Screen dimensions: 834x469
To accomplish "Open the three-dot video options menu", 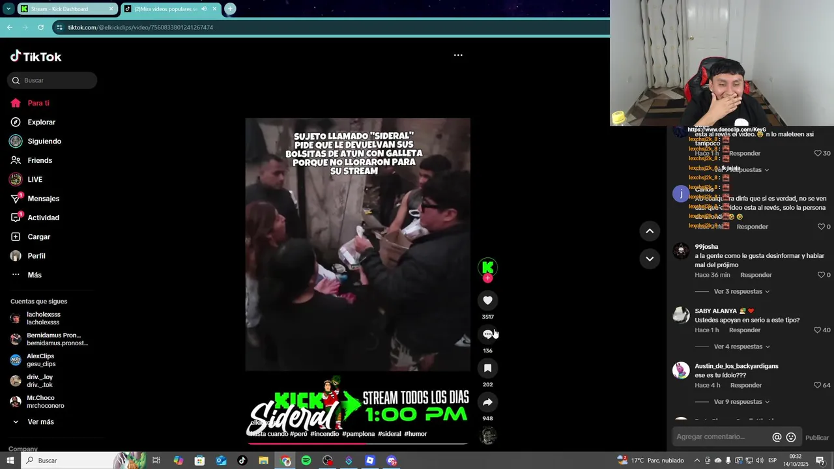I will point(458,55).
